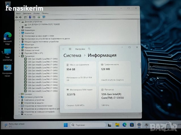Collapse the Процесори tree node
Image resolution: width=181 pixels, height=135 pixels.
(x=20, y=56)
